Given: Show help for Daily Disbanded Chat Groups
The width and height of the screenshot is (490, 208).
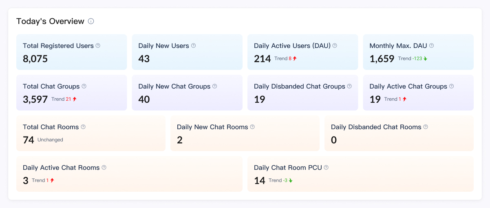Looking at the screenshot, I should pyautogui.click(x=349, y=86).
